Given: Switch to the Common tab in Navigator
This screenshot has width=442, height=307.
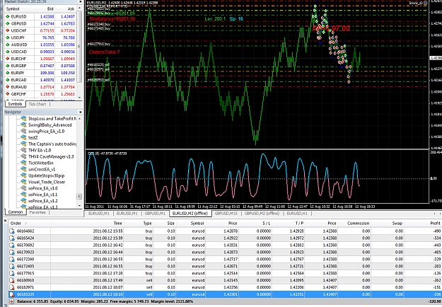Looking at the screenshot, I should pyautogui.click(x=16, y=212).
